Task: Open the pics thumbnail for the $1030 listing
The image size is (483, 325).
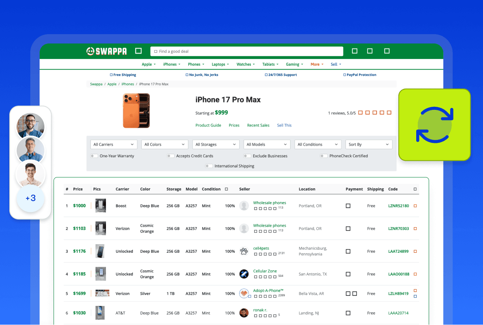Action: (100, 313)
